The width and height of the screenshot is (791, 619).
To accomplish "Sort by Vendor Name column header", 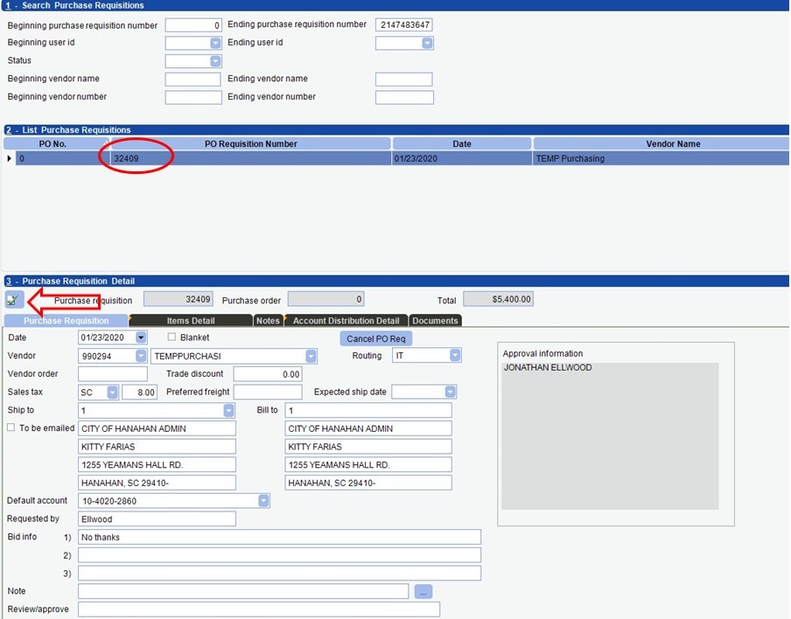I will click(661, 143).
